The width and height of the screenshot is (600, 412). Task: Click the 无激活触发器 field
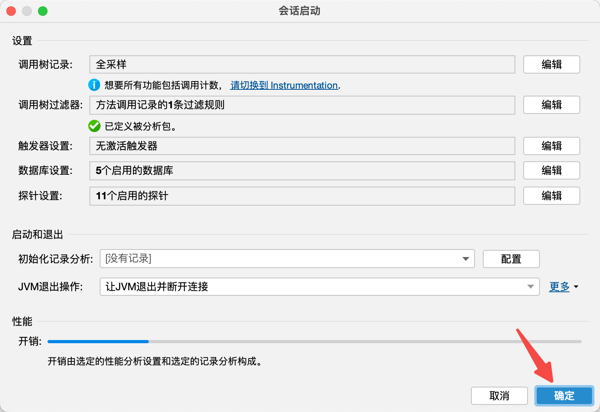tap(302, 146)
